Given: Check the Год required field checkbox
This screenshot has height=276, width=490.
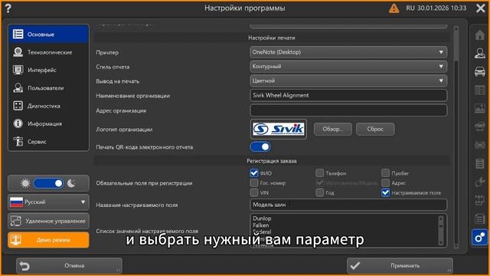Looking at the screenshot, I should (320, 192).
